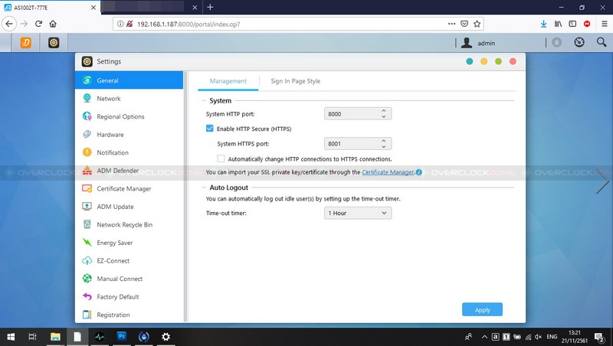Screen dimensions: 613x346
Task: Click the Apply button
Action: click(x=482, y=309)
